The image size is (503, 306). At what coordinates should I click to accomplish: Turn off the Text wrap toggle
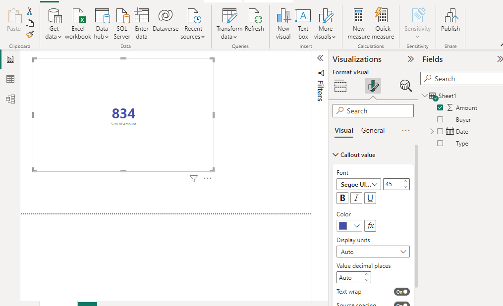click(x=401, y=292)
